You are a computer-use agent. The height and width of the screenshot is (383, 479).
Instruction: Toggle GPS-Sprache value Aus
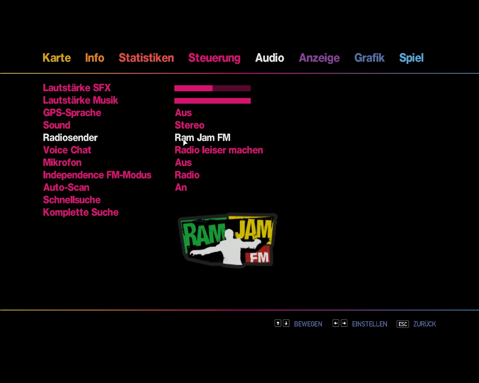(183, 113)
